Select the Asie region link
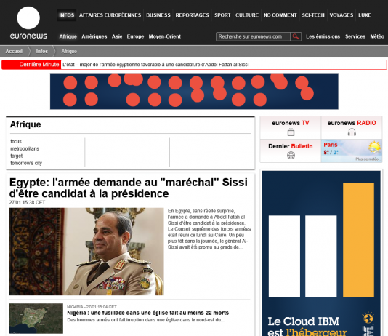388x336 pixels. pos(117,36)
